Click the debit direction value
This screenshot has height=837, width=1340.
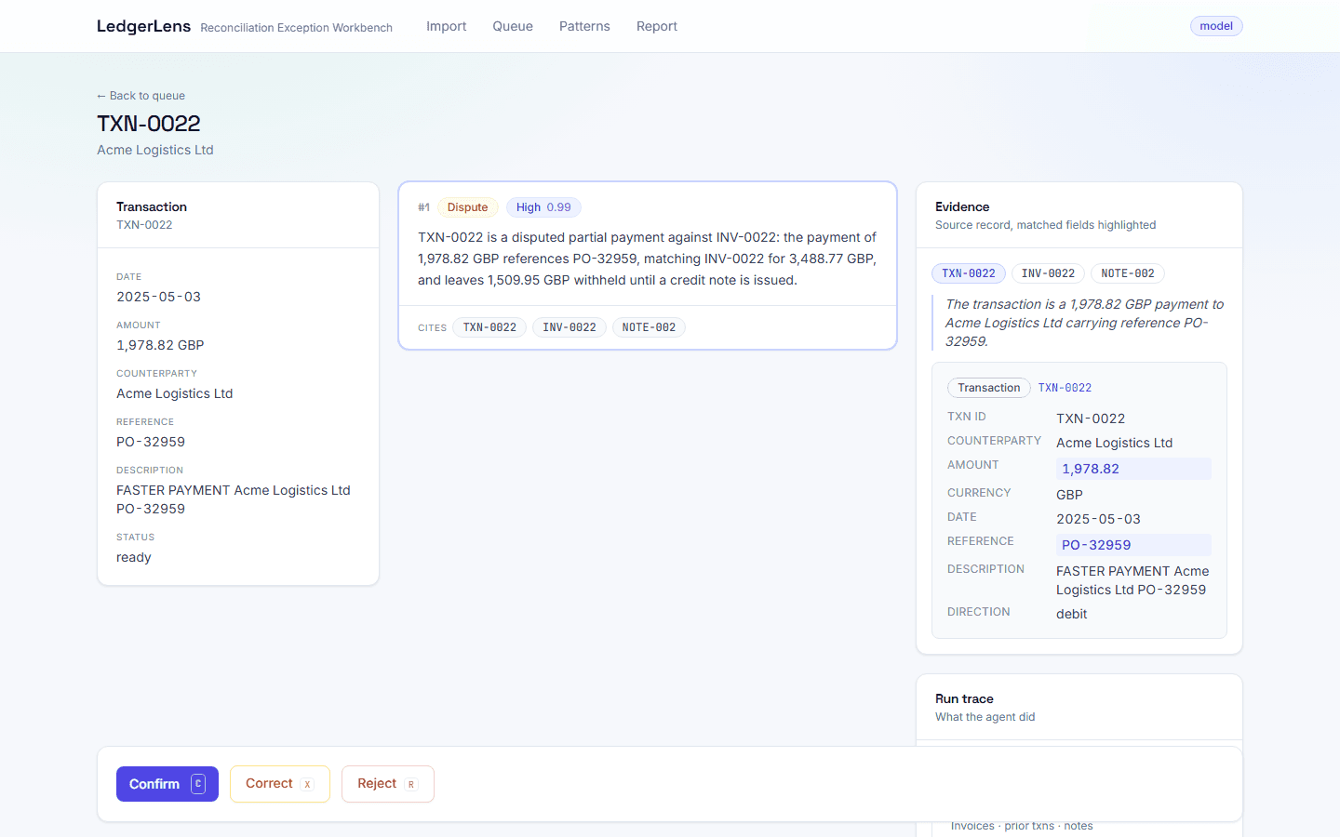coord(1071,614)
